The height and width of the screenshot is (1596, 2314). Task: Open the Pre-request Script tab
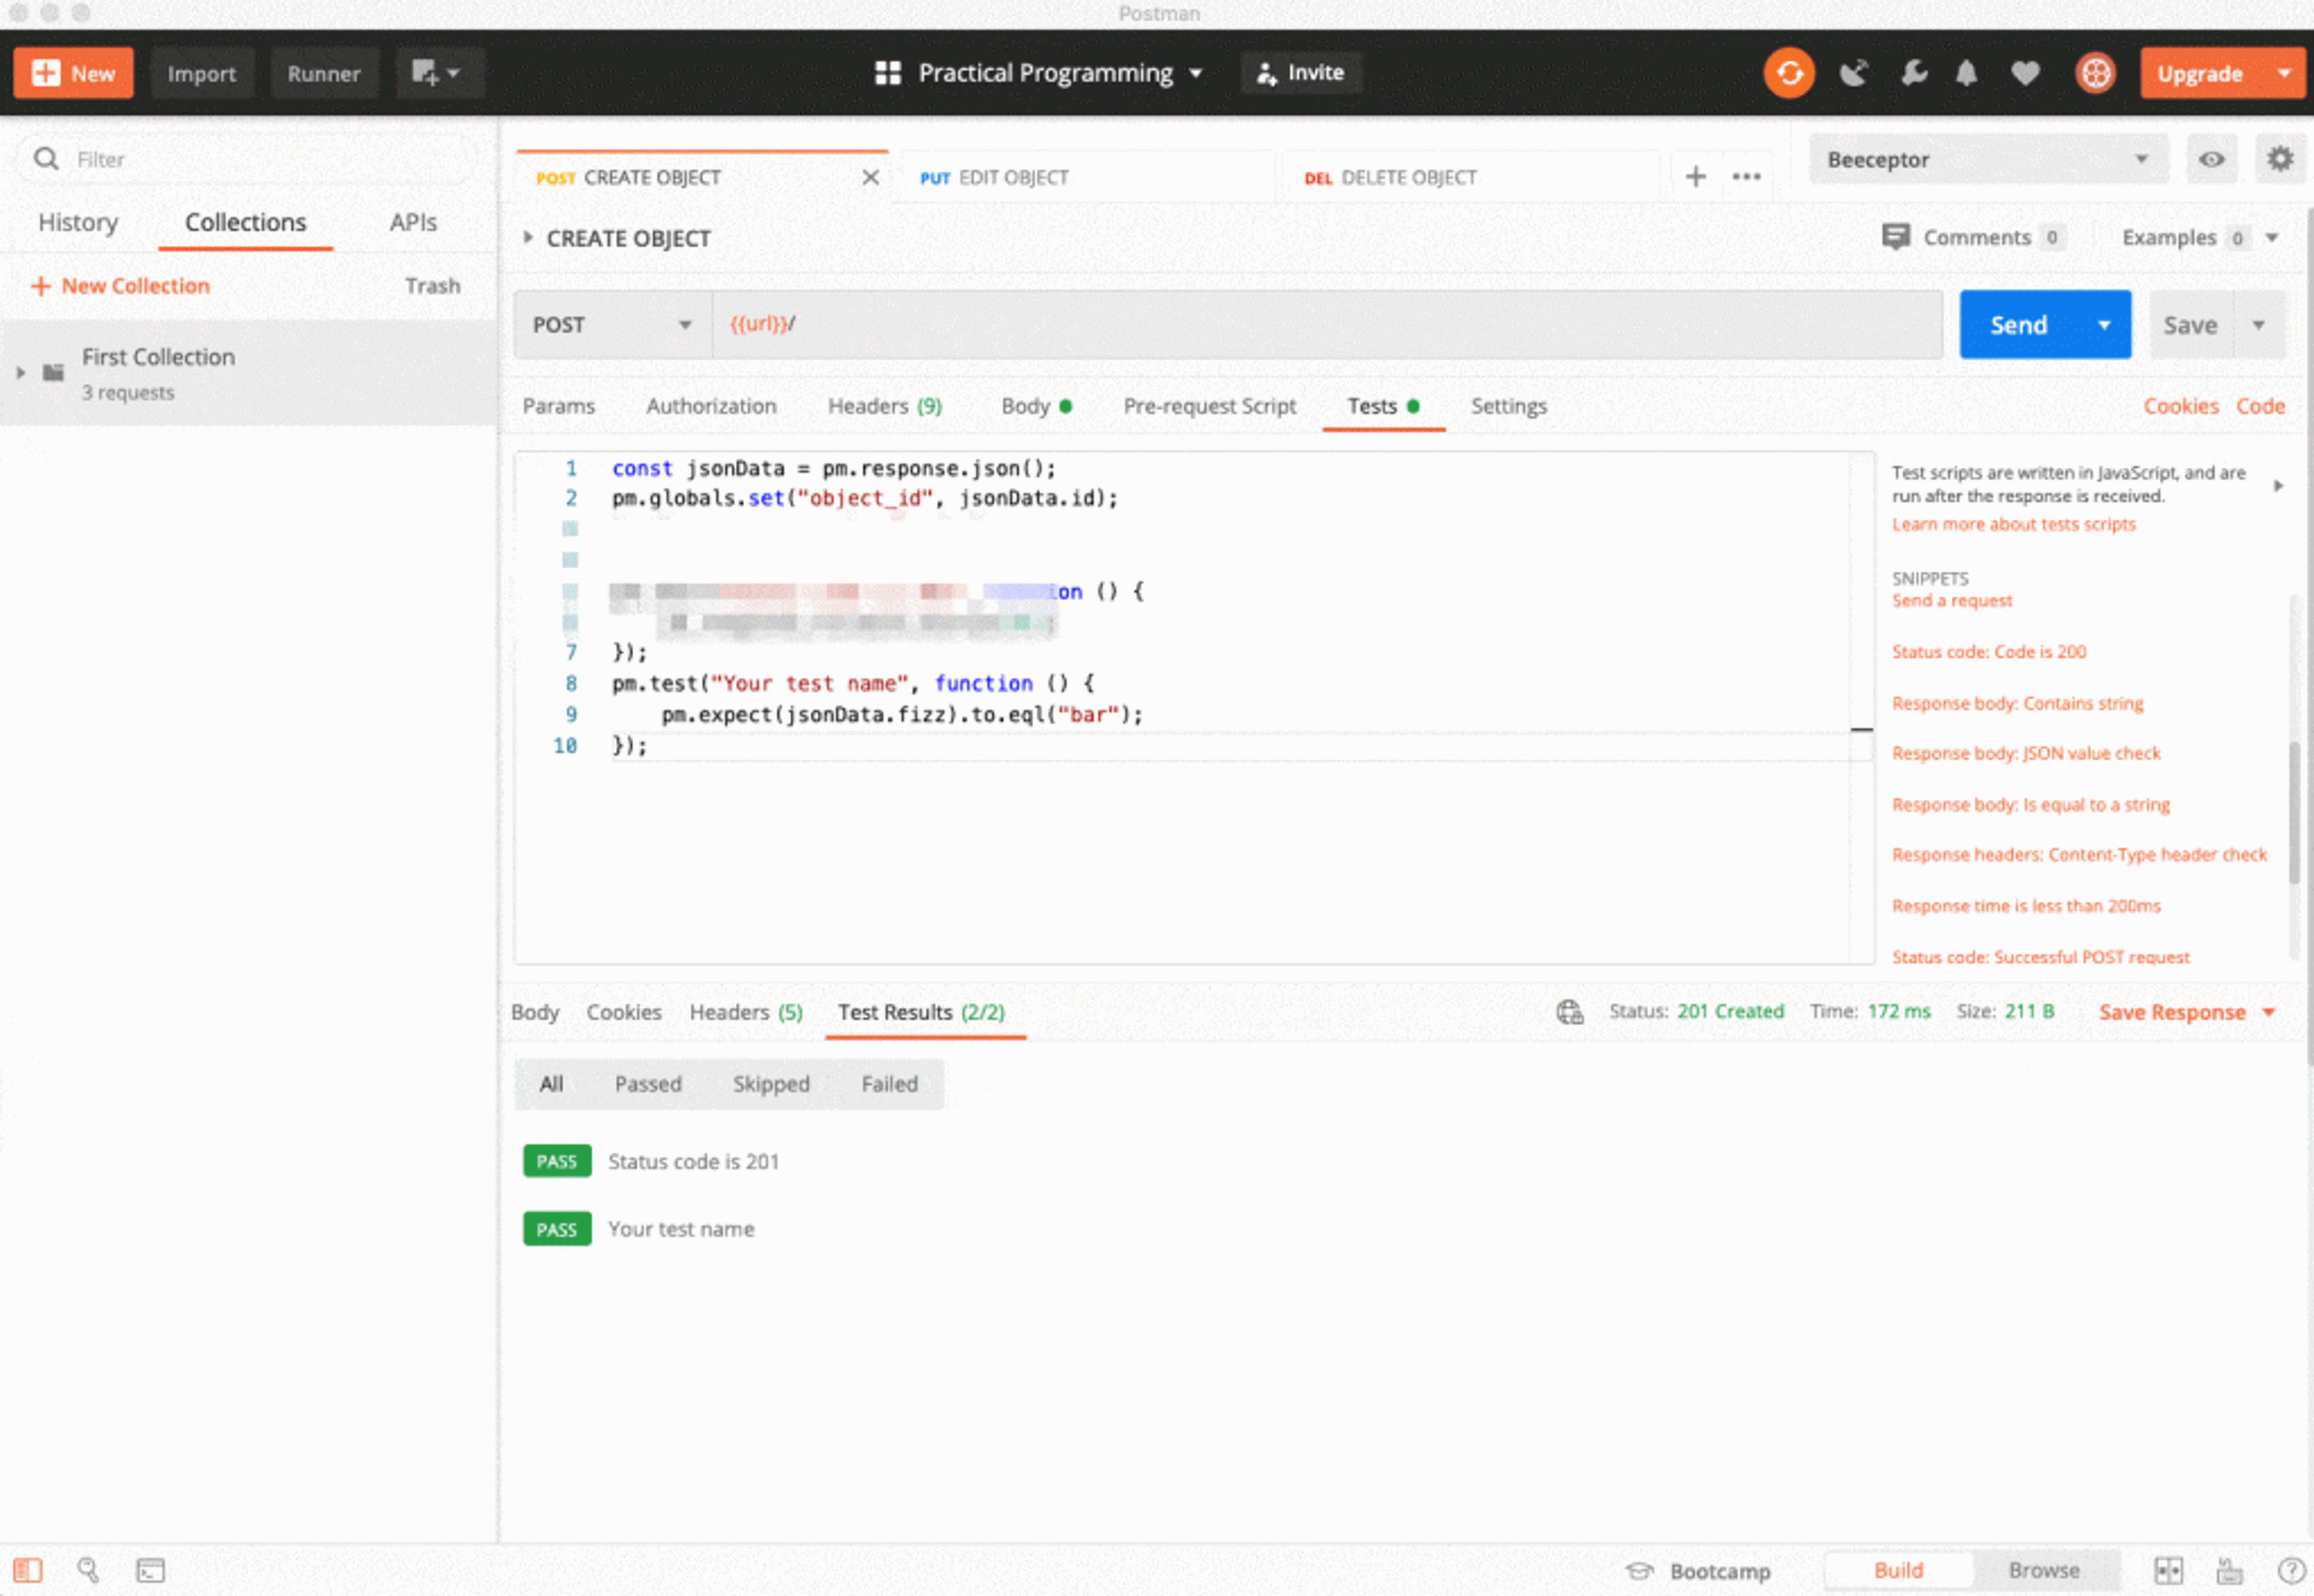point(1208,406)
